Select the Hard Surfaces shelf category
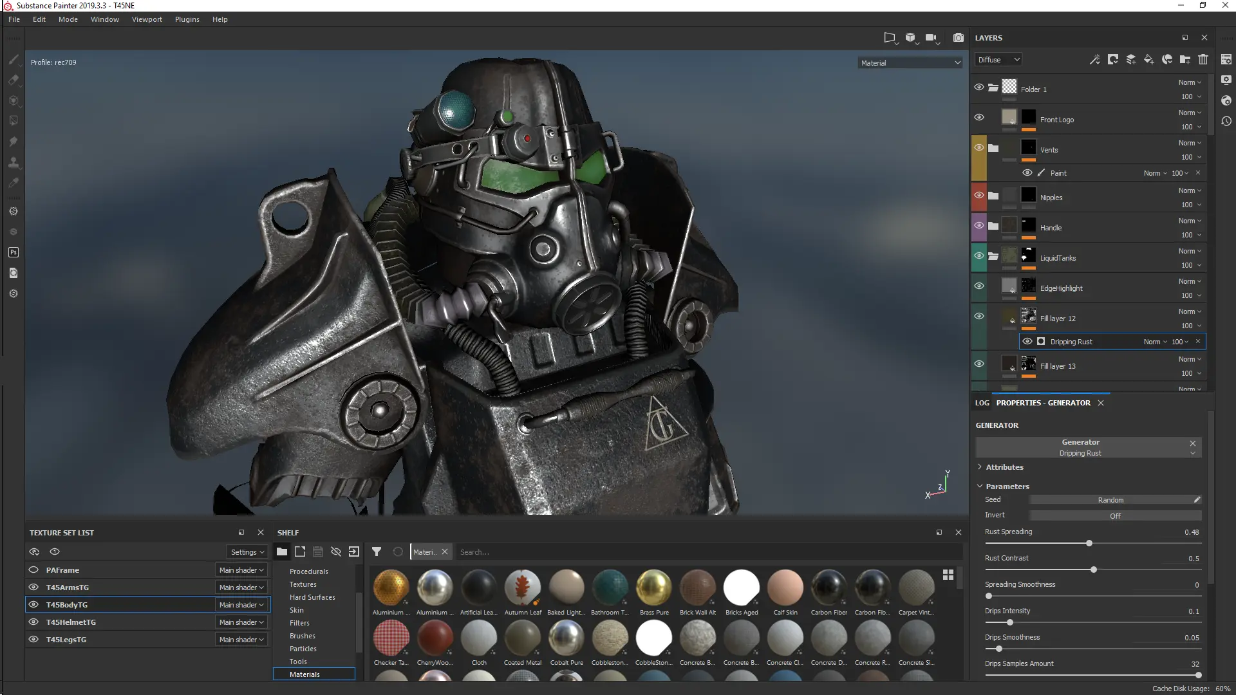 [312, 597]
